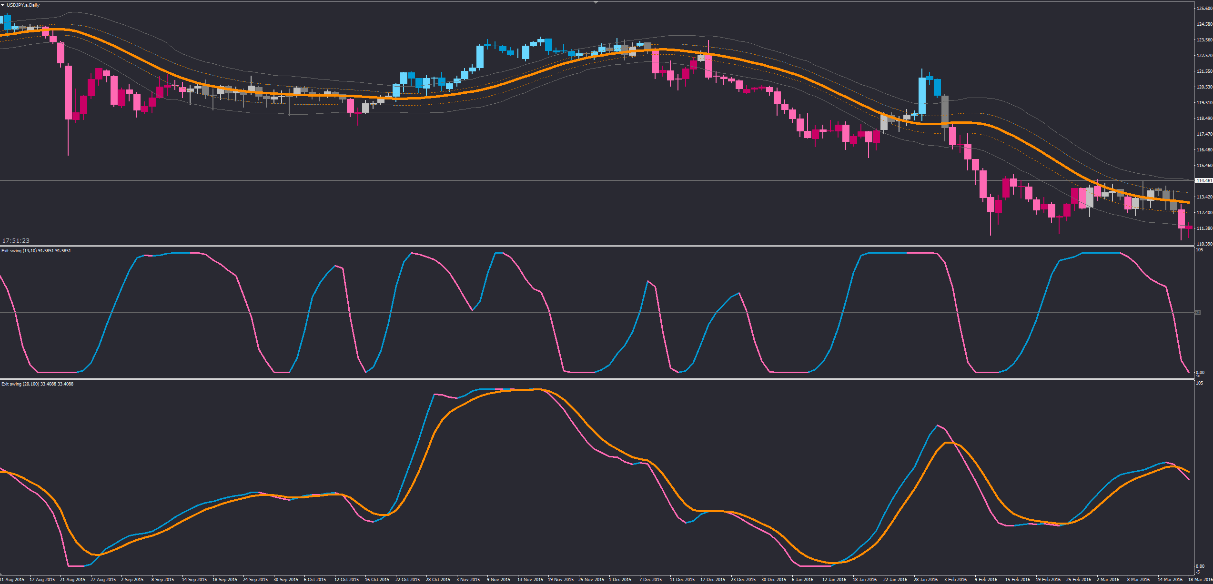This screenshot has width=1213, height=584.
Task: Click the 21 Aug 2015 date label
Action: coord(72,580)
